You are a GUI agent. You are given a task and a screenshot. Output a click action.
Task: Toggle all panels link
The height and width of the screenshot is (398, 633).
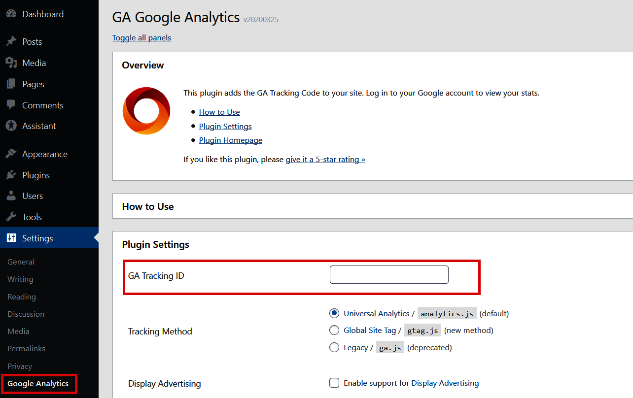(x=141, y=38)
